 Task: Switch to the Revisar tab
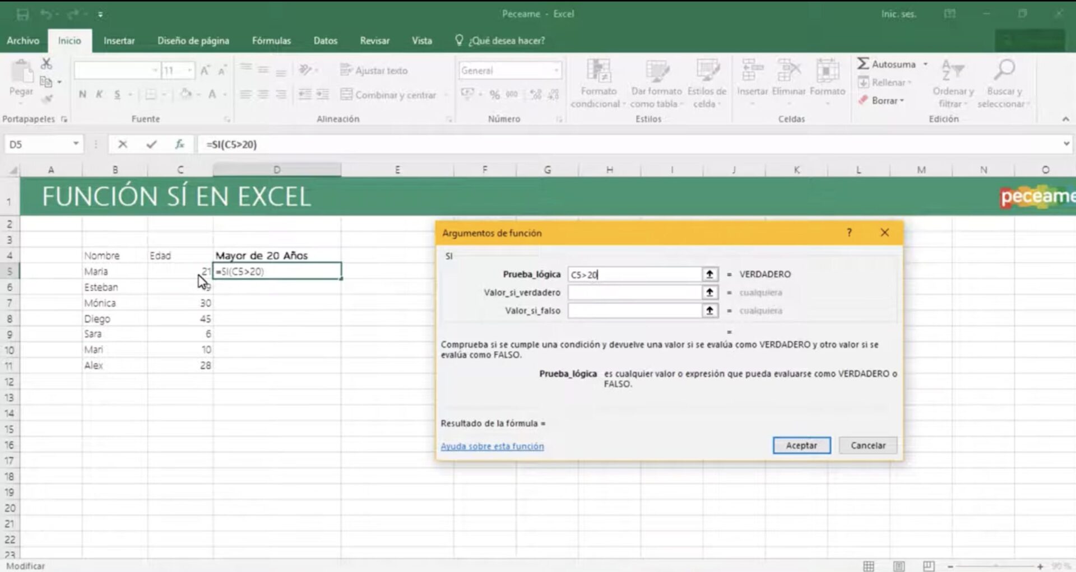coord(374,40)
